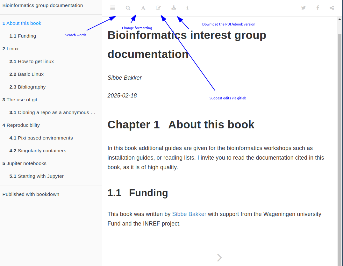Click the vertical page scrollbar
343x266 pixels.
[x=340, y=127]
